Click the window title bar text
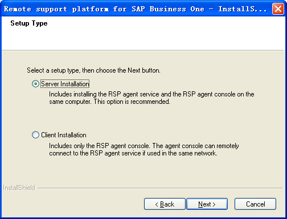This screenshot has height=219, width=287. click(136, 9)
